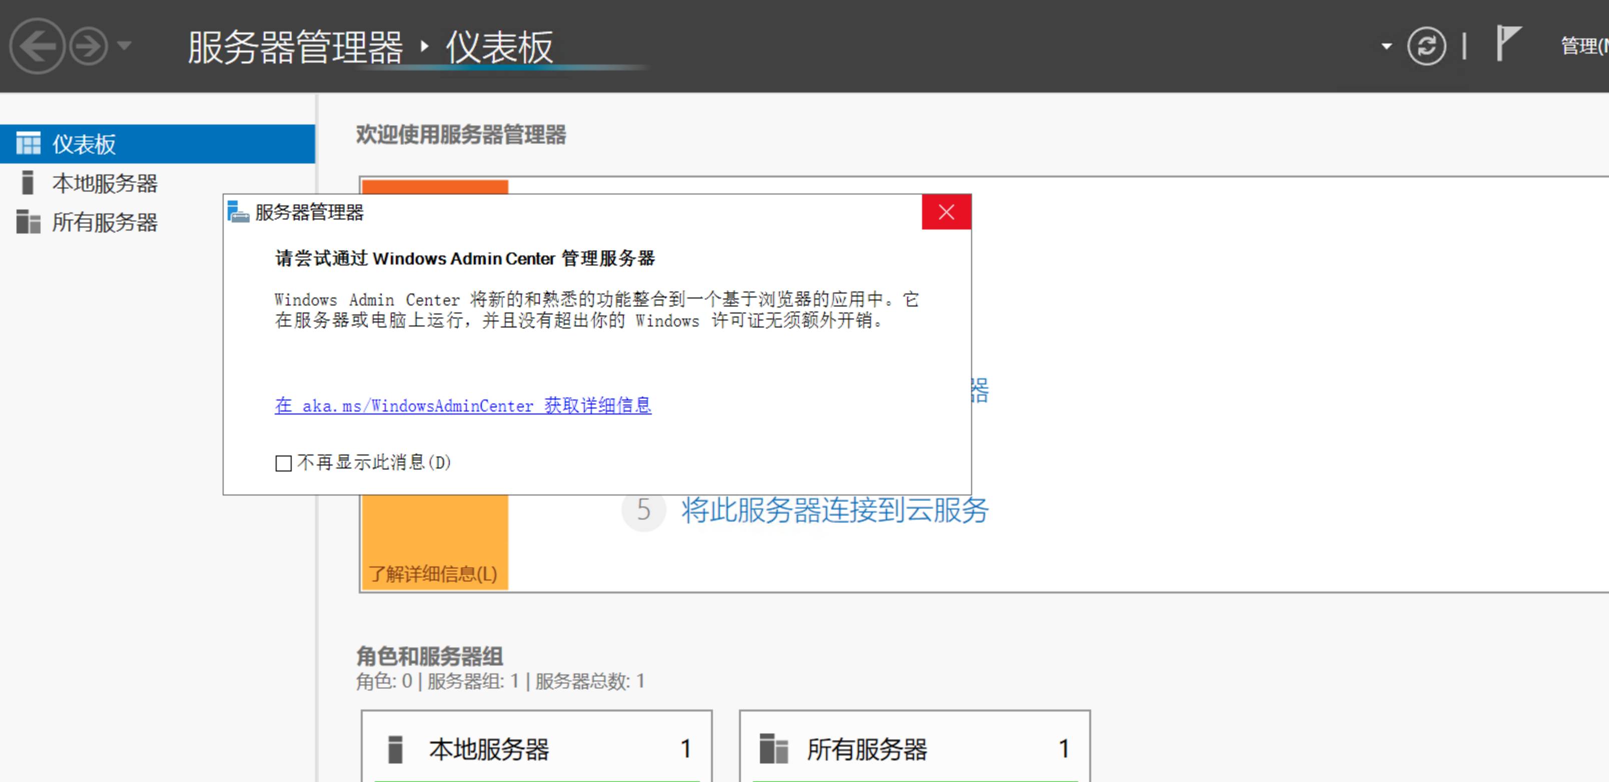The width and height of the screenshot is (1609, 782).
Task: Open the 管理 menu
Action: pos(1584,45)
